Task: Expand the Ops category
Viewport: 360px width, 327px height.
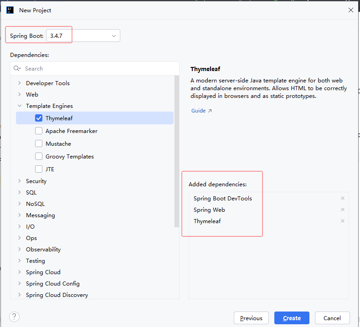Action: 20,238
